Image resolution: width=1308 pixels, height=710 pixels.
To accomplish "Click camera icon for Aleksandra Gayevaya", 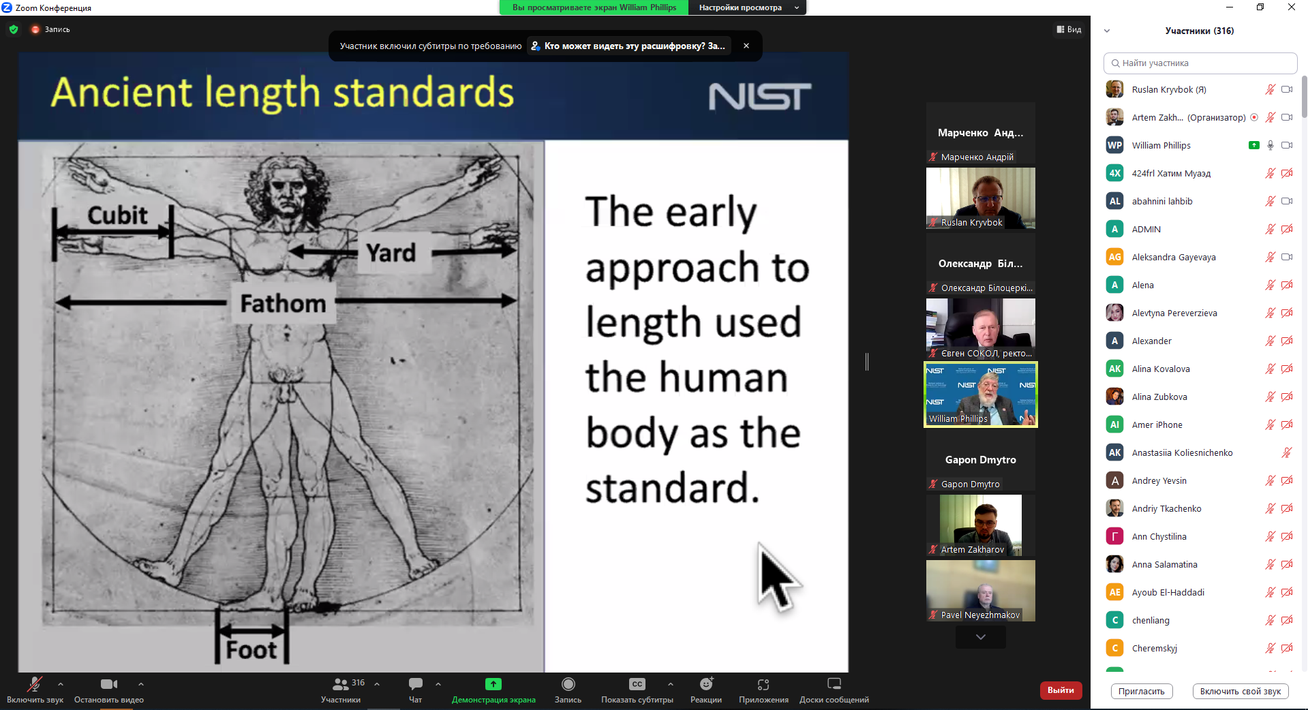I will (1287, 257).
